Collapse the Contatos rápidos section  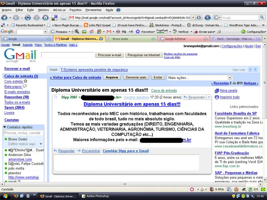[x=5, y=127]
